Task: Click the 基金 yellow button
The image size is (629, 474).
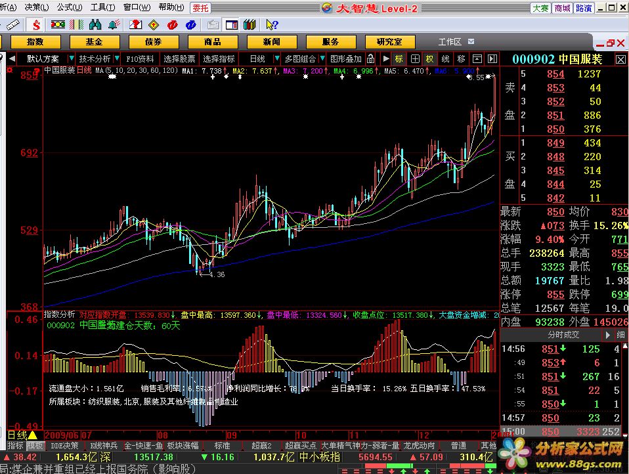Action: (x=95, y=42)
